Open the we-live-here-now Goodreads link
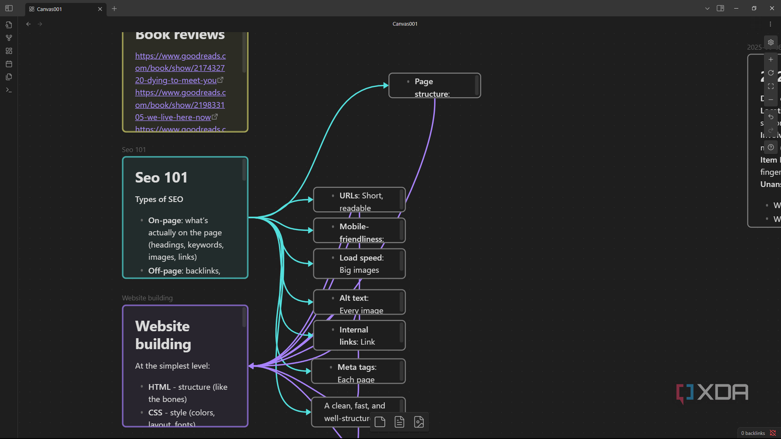The height and width of the screenshot is (439, 781). [180, 105]
